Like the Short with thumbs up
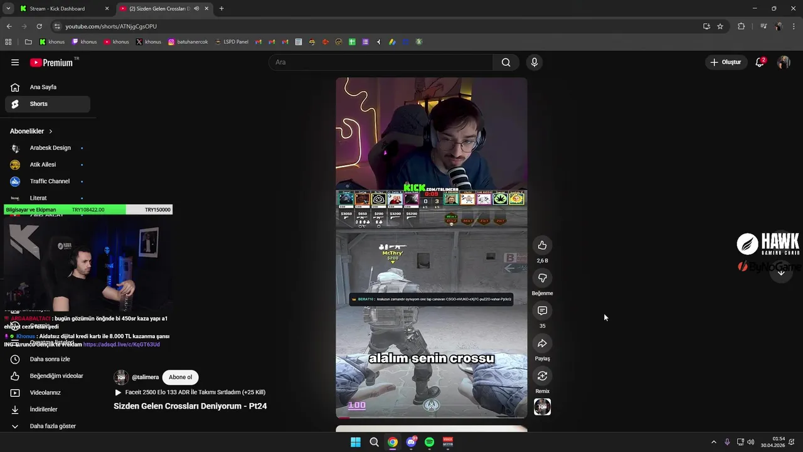The height and width of the screenshot is (452, 803). 542,245
